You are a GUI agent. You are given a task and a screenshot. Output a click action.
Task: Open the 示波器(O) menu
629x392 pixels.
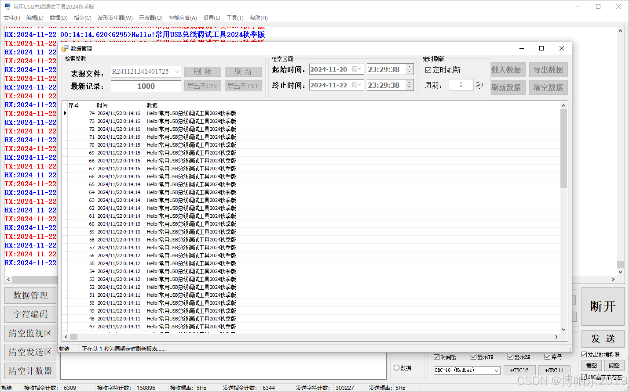point(151,18)
